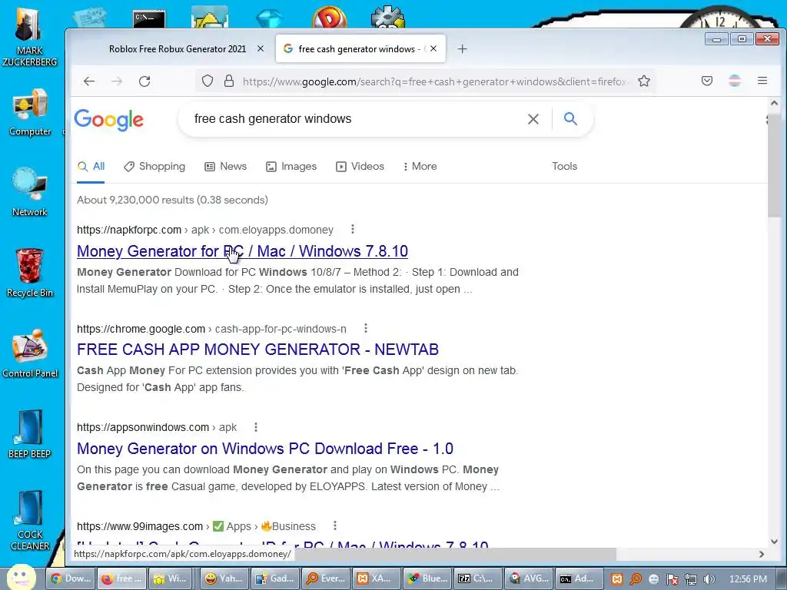Select the BEEP BEEP desktop icon
The width and height of the screenshot is (787, 590).
click(x=30, y=435)
